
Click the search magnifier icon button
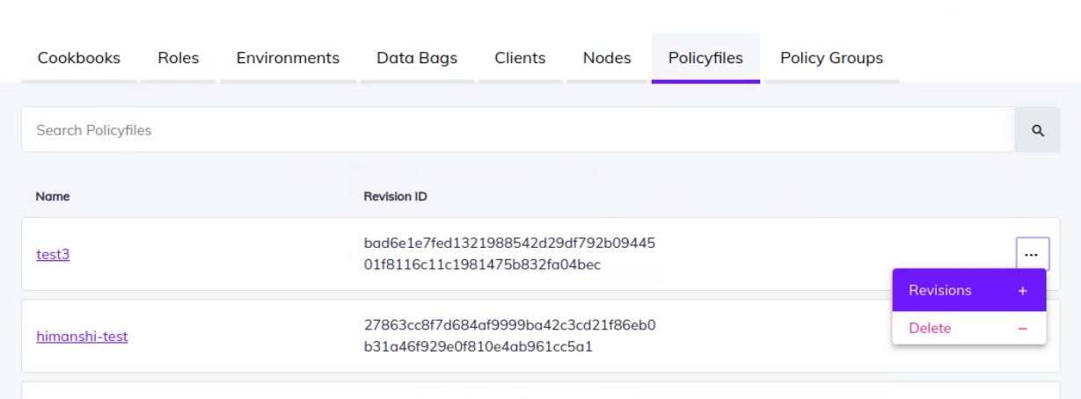[1037, 130]
